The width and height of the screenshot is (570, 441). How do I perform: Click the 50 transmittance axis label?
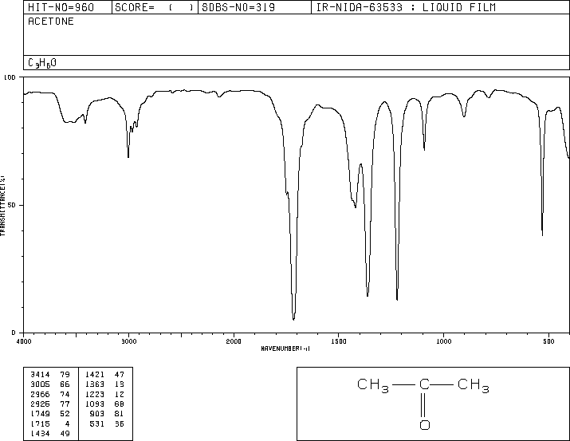pos(11,205)
